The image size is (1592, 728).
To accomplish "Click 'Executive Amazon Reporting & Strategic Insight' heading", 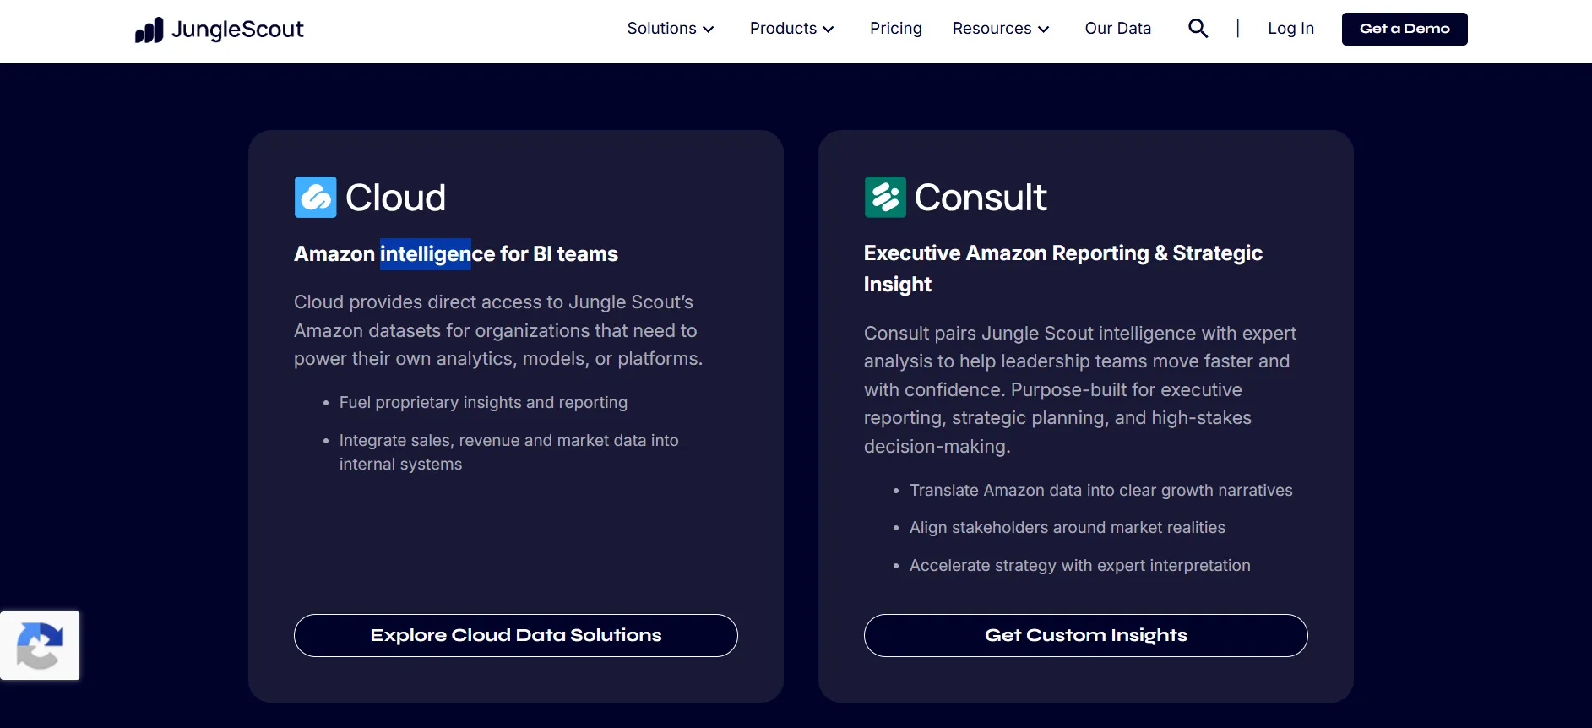I will [1063, 269].
